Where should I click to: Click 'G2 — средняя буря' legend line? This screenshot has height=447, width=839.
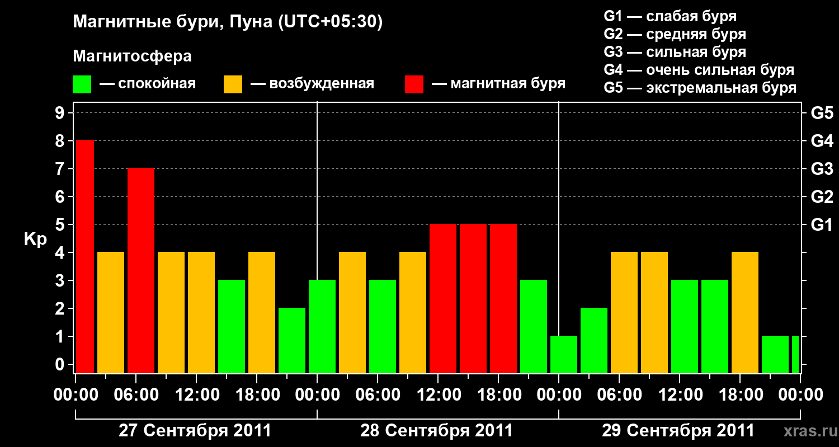click(x=675, y=34)
